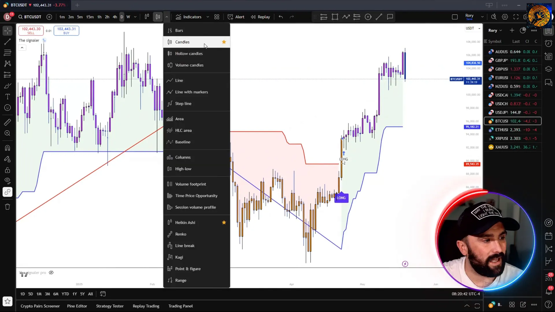
Task: Set range to 1Y
Action: [x=75, y=294]
